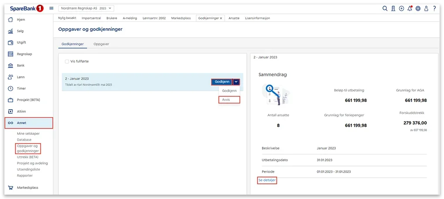
Task: Collapse the Annet sidebar section
Action: click(29, 123)
